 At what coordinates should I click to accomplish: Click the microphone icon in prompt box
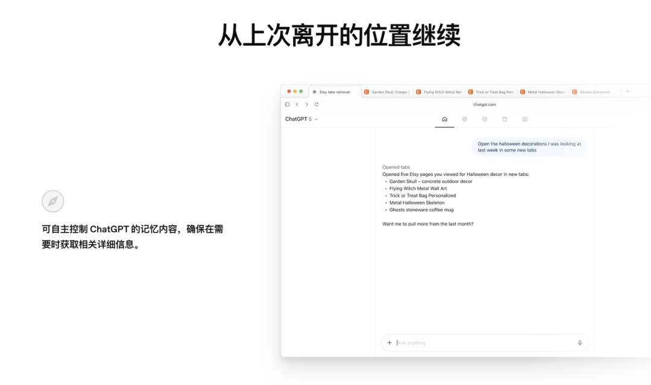click(x=580, y=343)
